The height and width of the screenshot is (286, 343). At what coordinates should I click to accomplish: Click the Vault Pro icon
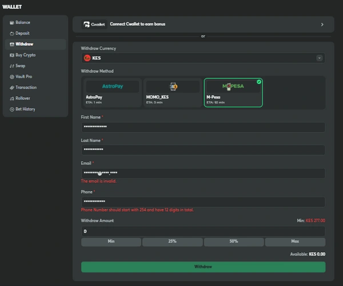pos(12,77)
